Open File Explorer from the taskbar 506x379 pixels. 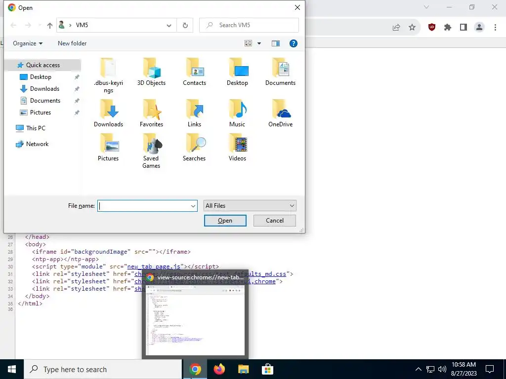coord(243,369)
